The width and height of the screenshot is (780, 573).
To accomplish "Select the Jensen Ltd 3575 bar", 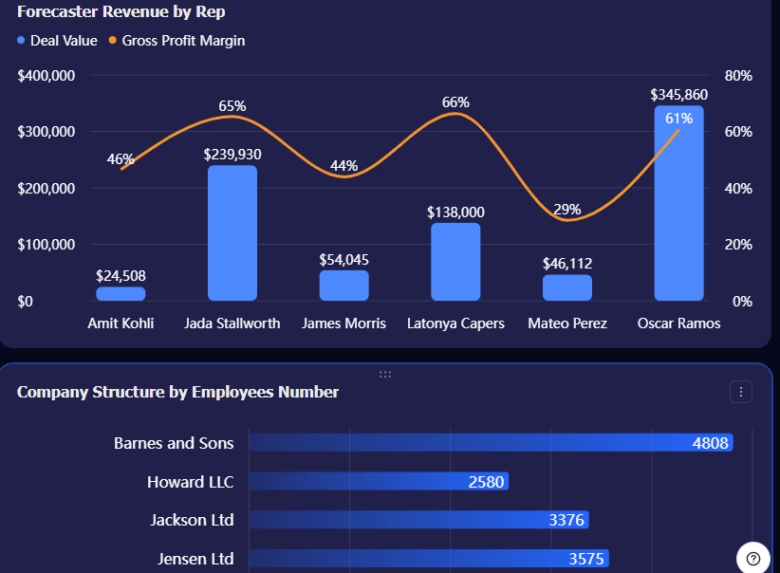I will click(x=429, y=558).
